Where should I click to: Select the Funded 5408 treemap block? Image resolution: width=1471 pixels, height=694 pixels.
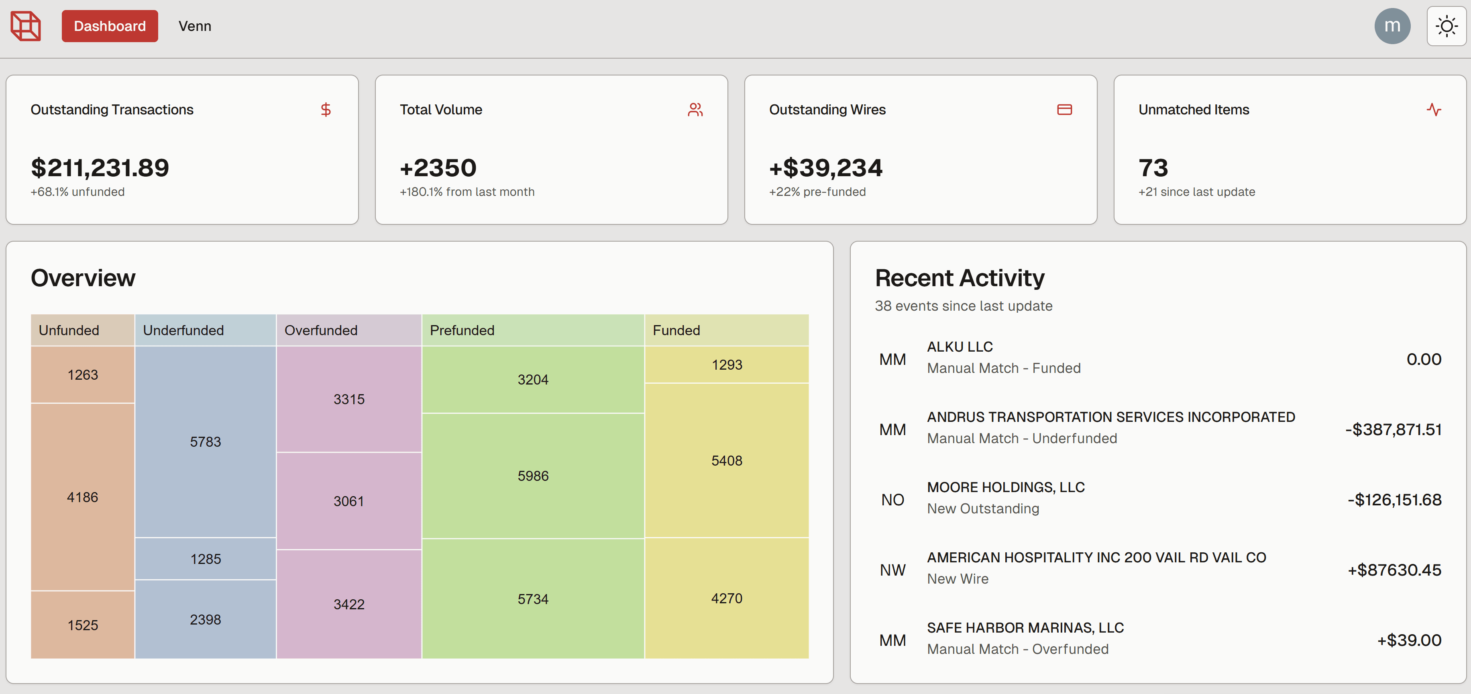[x=726, y=460]
